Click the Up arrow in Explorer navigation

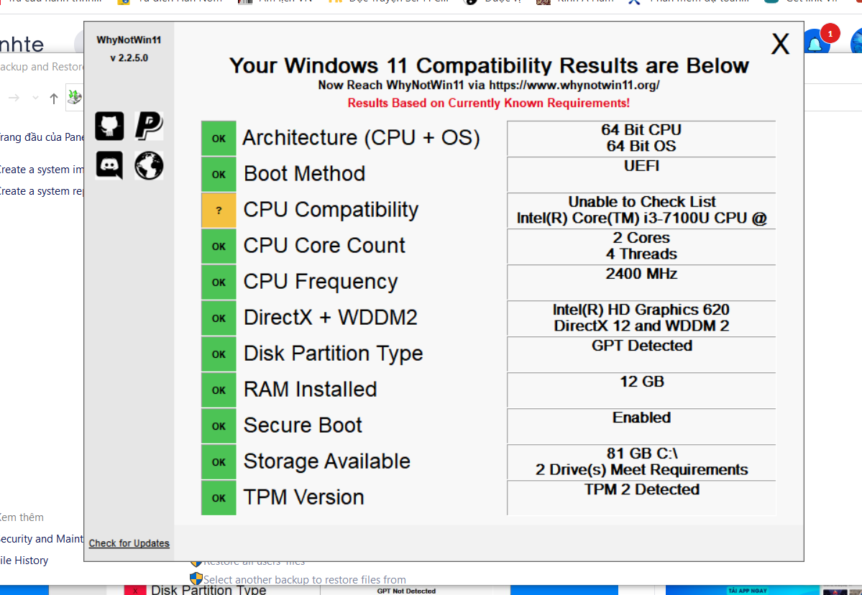tap(53, 99)
